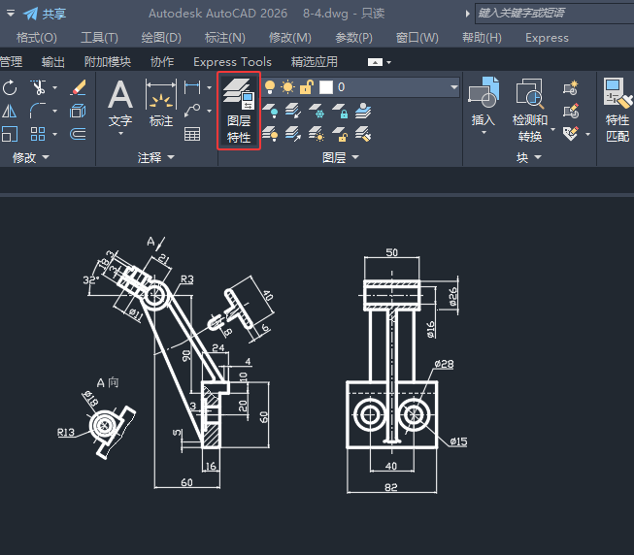This screenshot has width=634, height=555.
Task: Select the Leader tool
Action: click(192, 110)
